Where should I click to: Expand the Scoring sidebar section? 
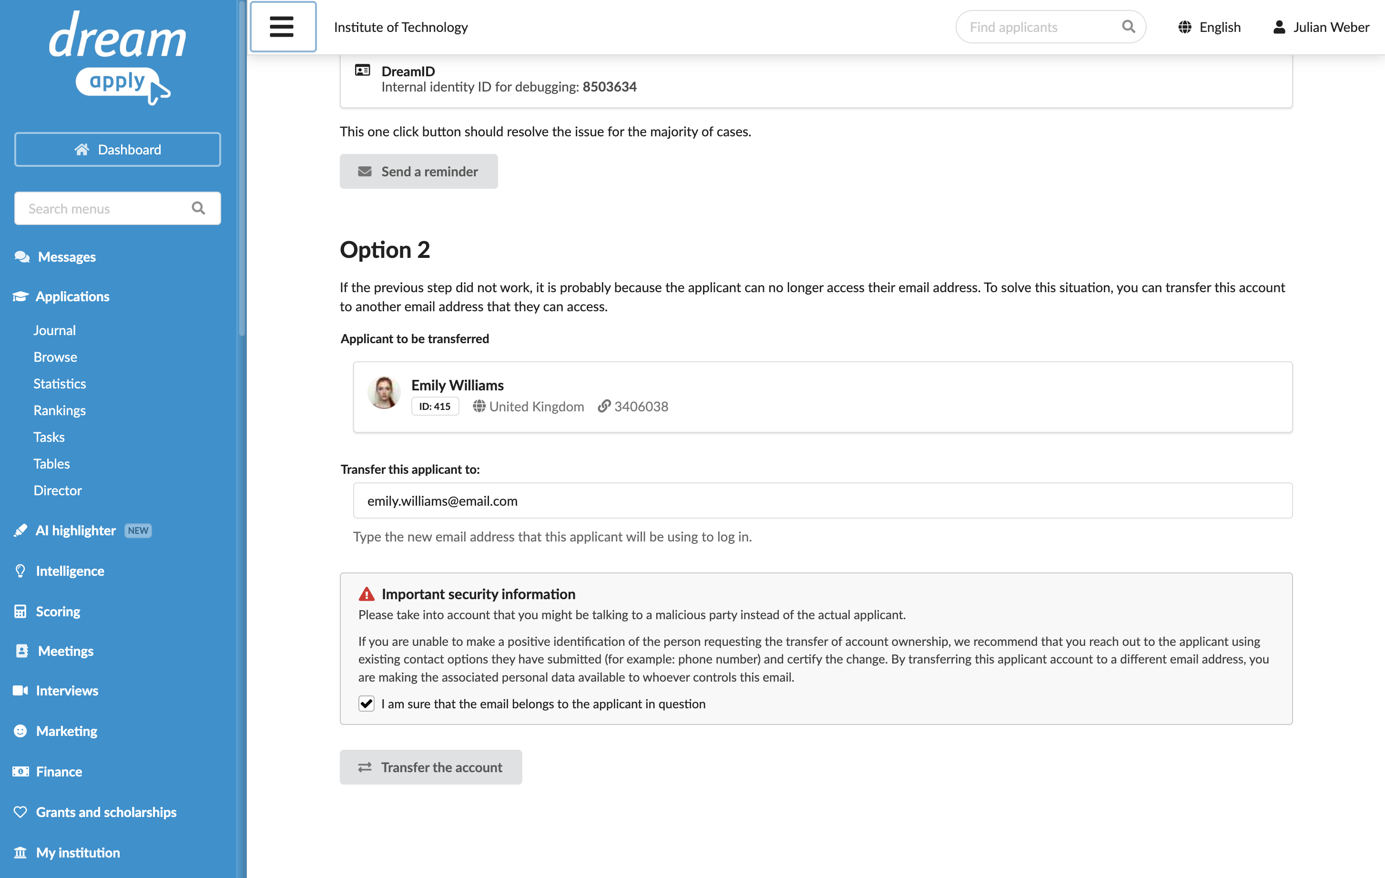(x=58, y=611)
